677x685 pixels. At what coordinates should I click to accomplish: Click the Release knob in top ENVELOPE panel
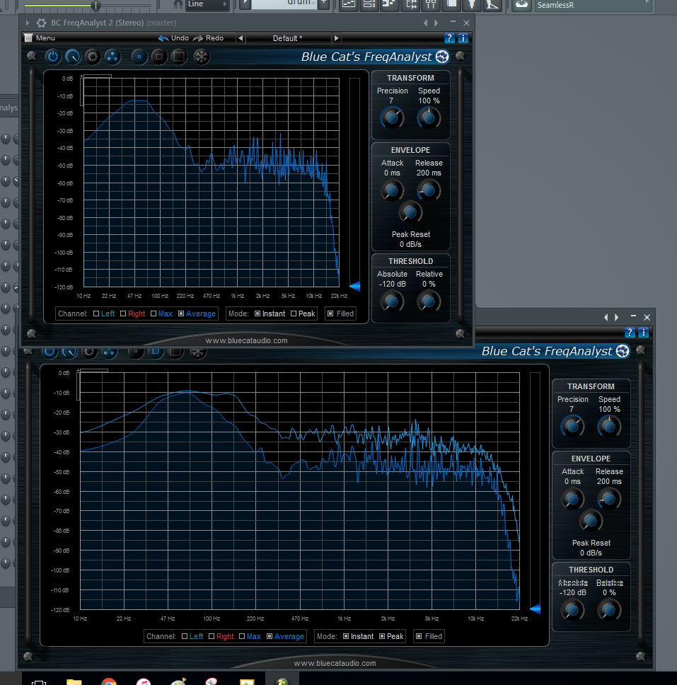point(429,190)
